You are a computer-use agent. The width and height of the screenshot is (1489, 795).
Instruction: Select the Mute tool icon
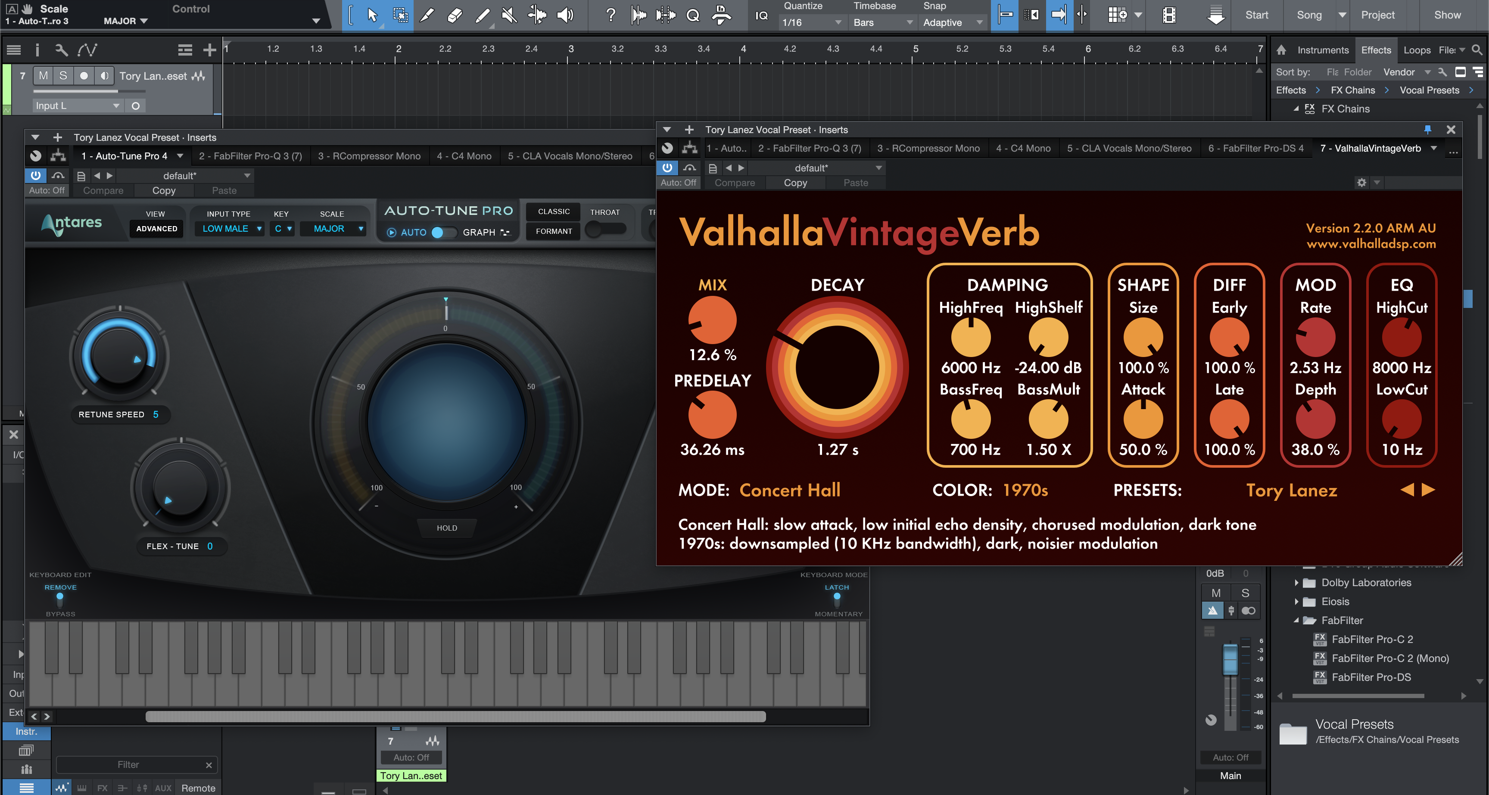pyautogui.click(x=509, y=15)
